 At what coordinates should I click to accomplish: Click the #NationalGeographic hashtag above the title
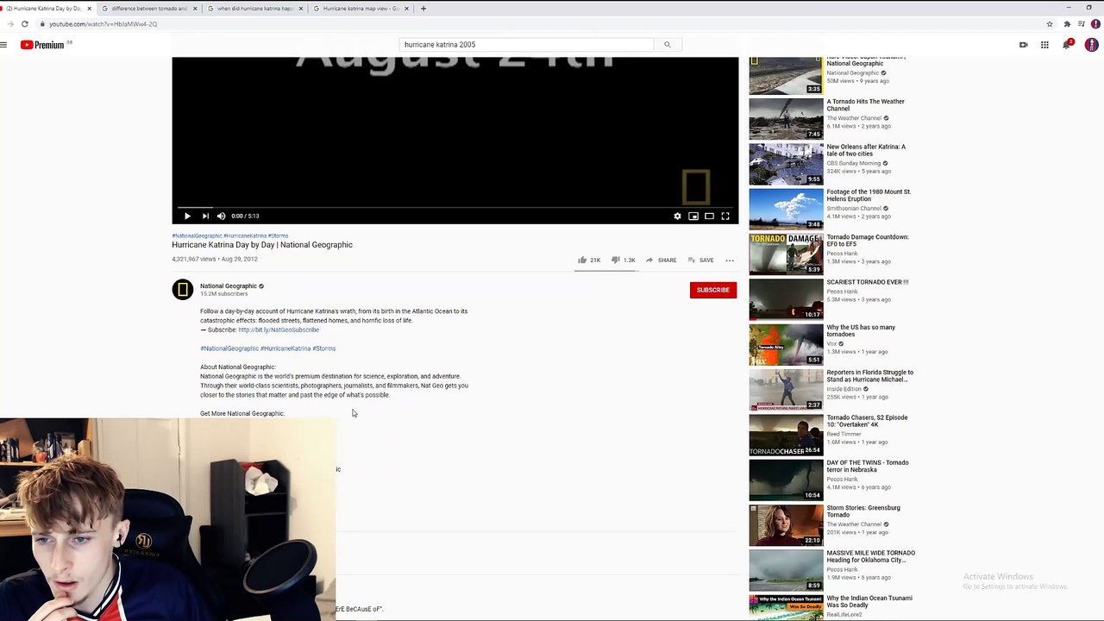197,235
